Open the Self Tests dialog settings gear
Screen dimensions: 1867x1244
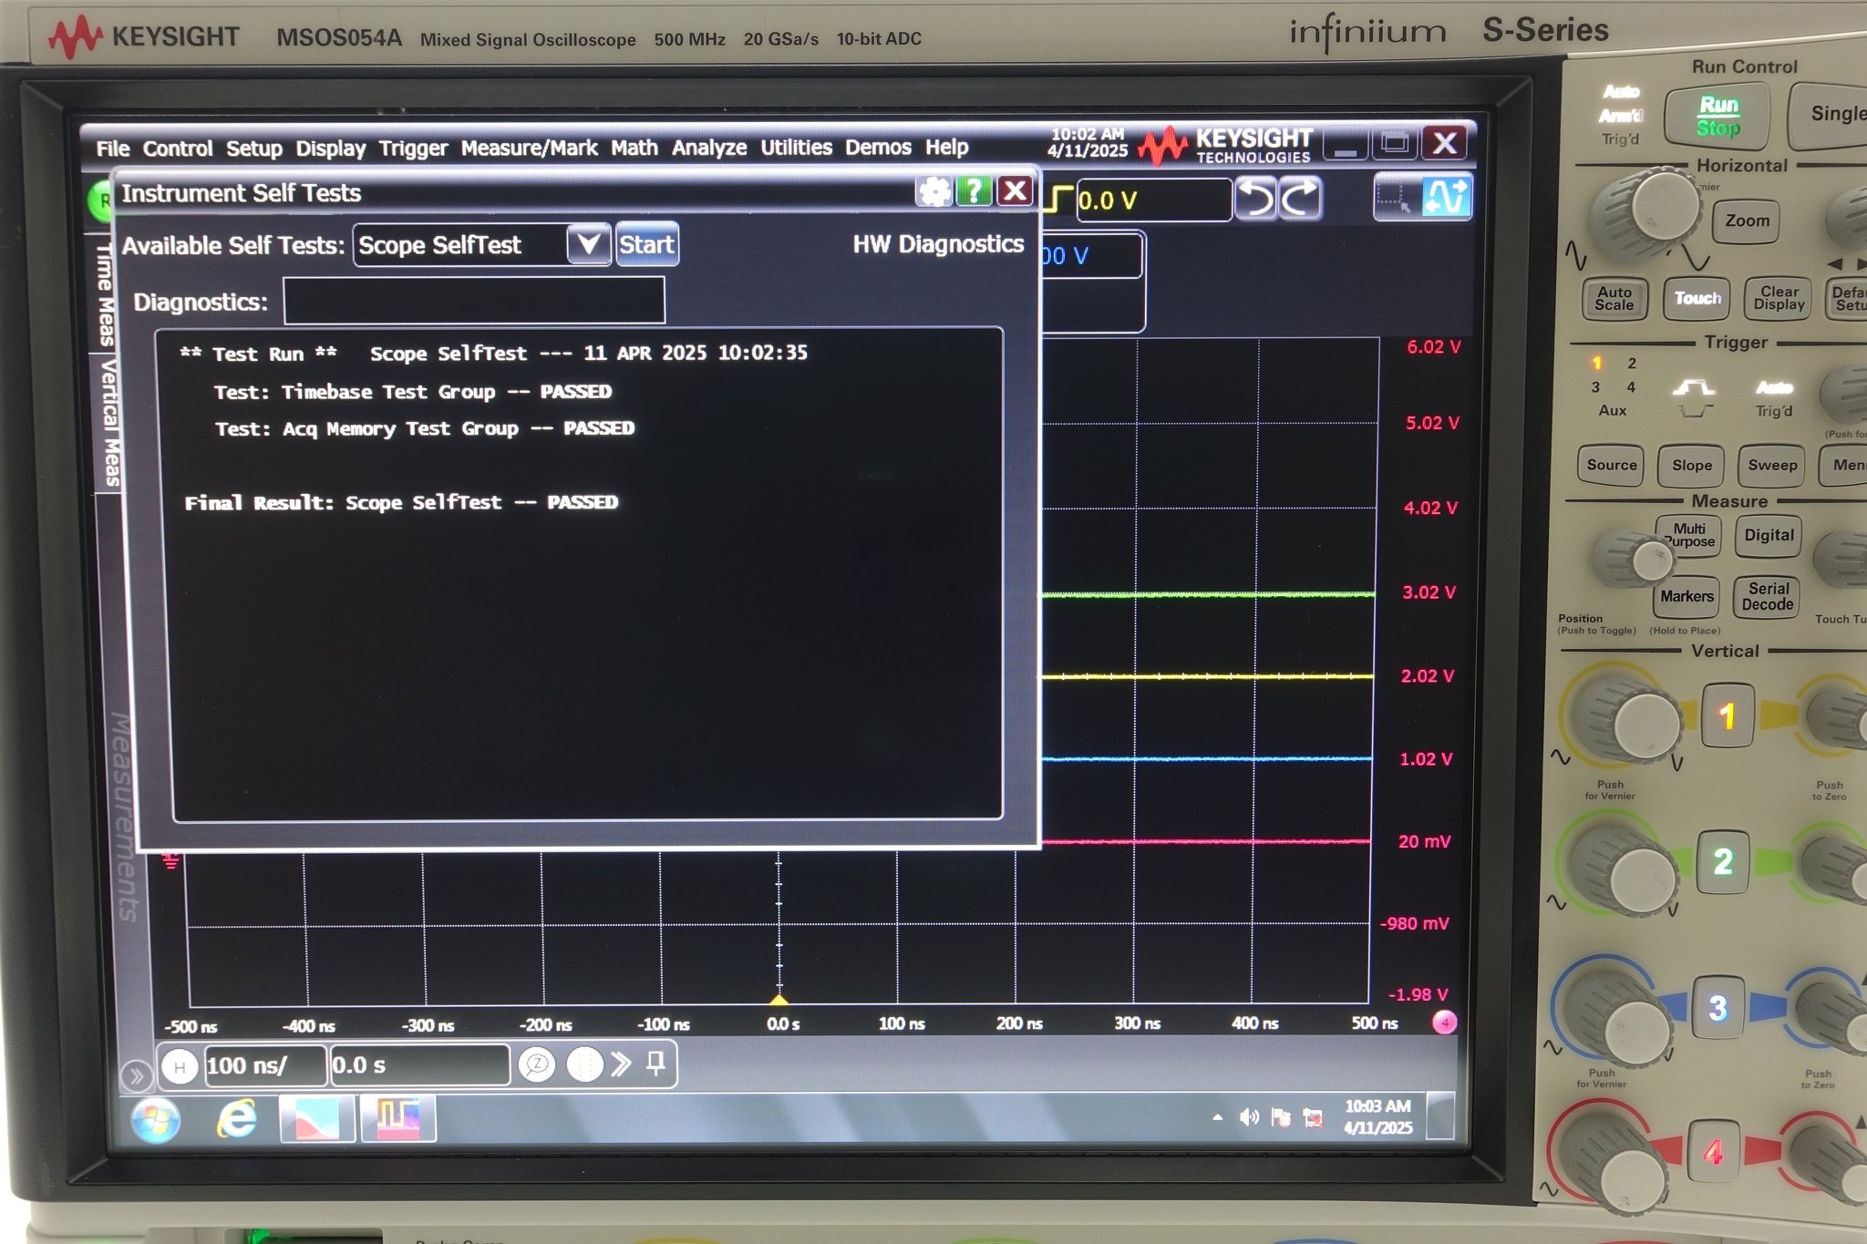[x=933, y=191]
